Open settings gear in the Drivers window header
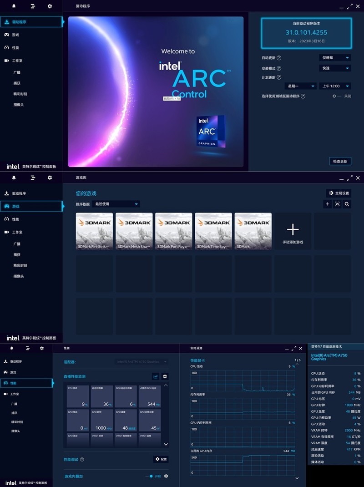This screenshot has width=364, height=487. [x=50, y=6]
